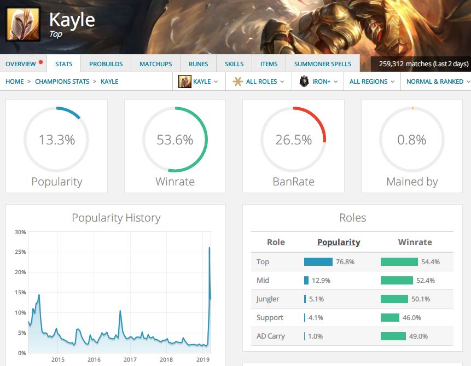
Task: Click the AD Carry winrate value 49.0%
Action: pyautogui.click(x=418, y=336)
